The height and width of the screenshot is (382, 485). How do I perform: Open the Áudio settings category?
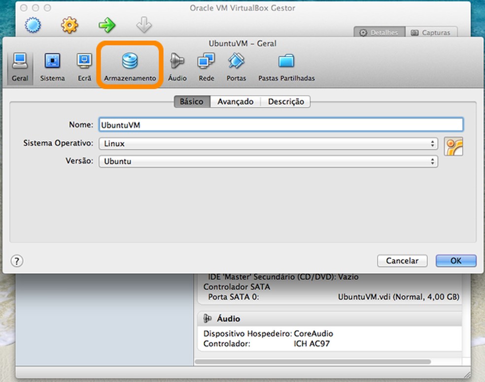click(x=177, y=67)
